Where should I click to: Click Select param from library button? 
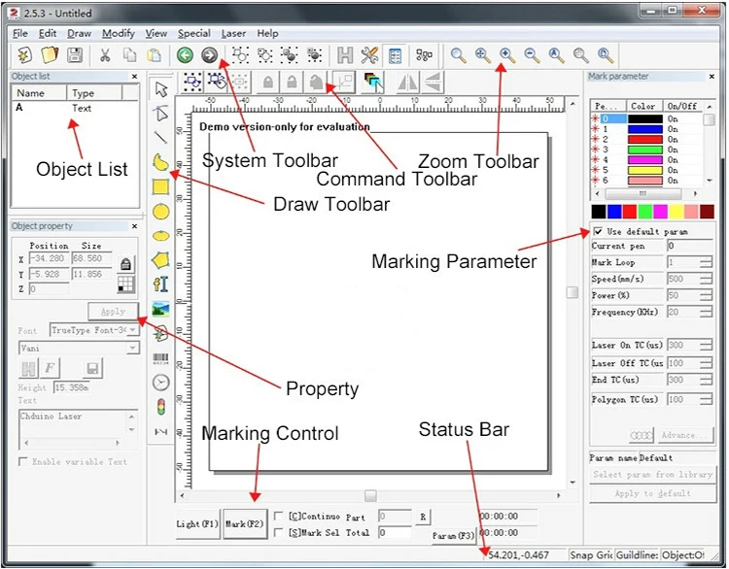tap(653, 474)
